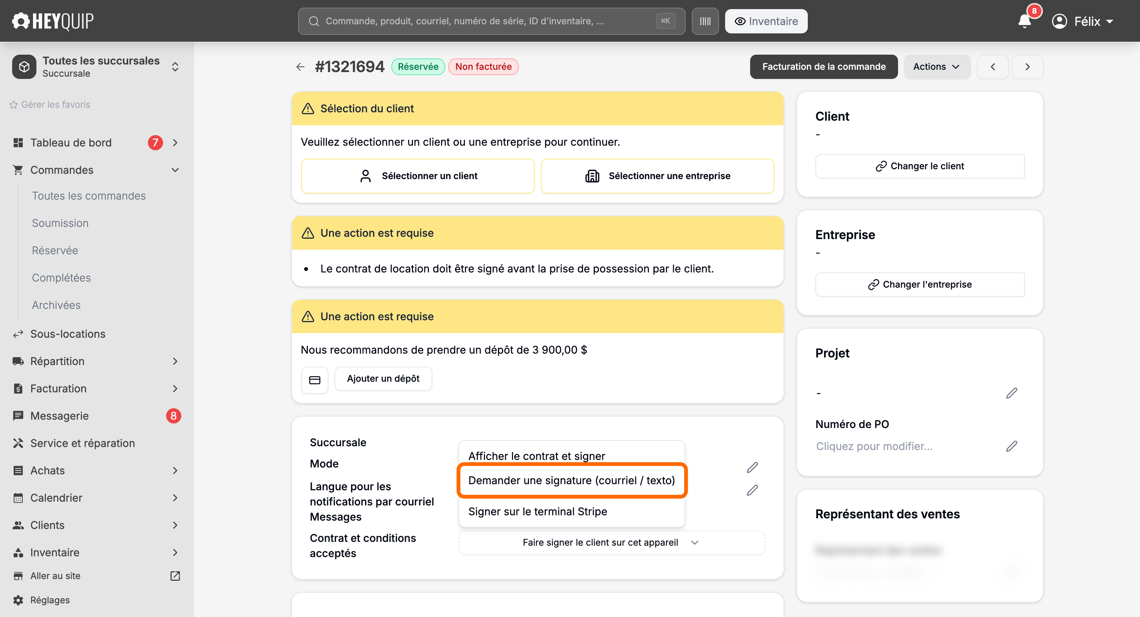
Task: Expand the Répartition section
Action: coord(175,361)
